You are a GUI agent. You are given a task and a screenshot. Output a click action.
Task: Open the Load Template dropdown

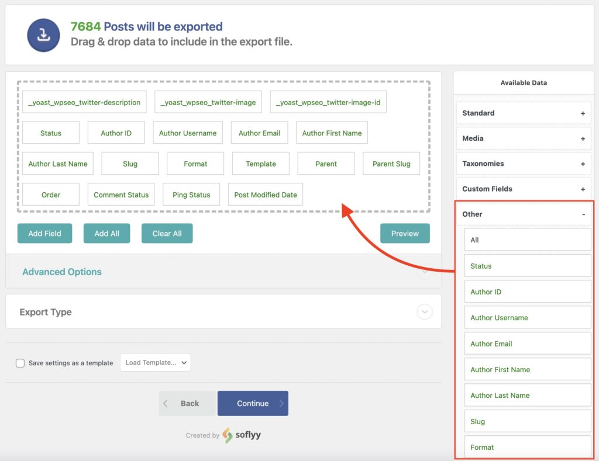point(155,362)
